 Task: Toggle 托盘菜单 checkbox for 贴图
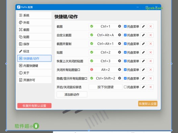tap(125, 52)
